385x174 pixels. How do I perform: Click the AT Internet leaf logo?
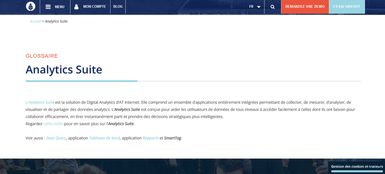coord(31,6)
